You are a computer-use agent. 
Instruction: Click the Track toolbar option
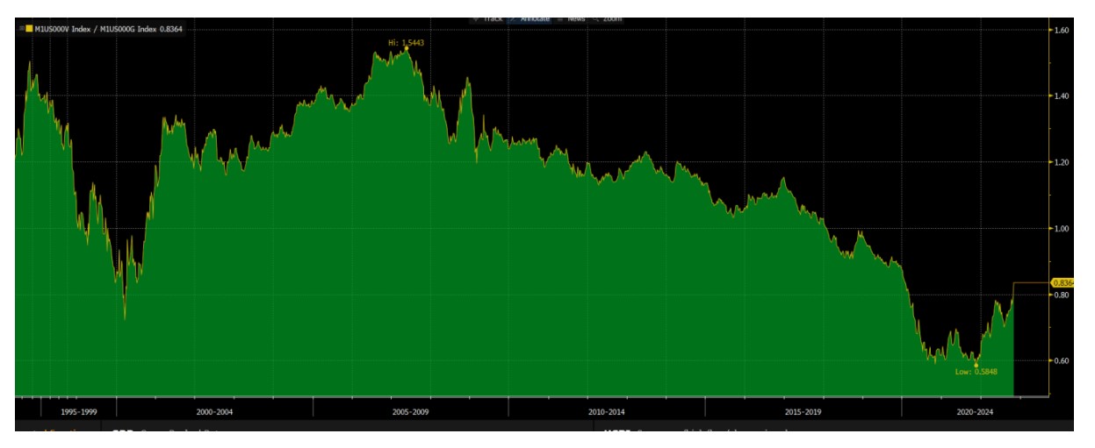coord(492,18)
